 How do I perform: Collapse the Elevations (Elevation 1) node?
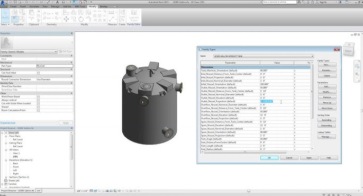[x=6, y=160]
